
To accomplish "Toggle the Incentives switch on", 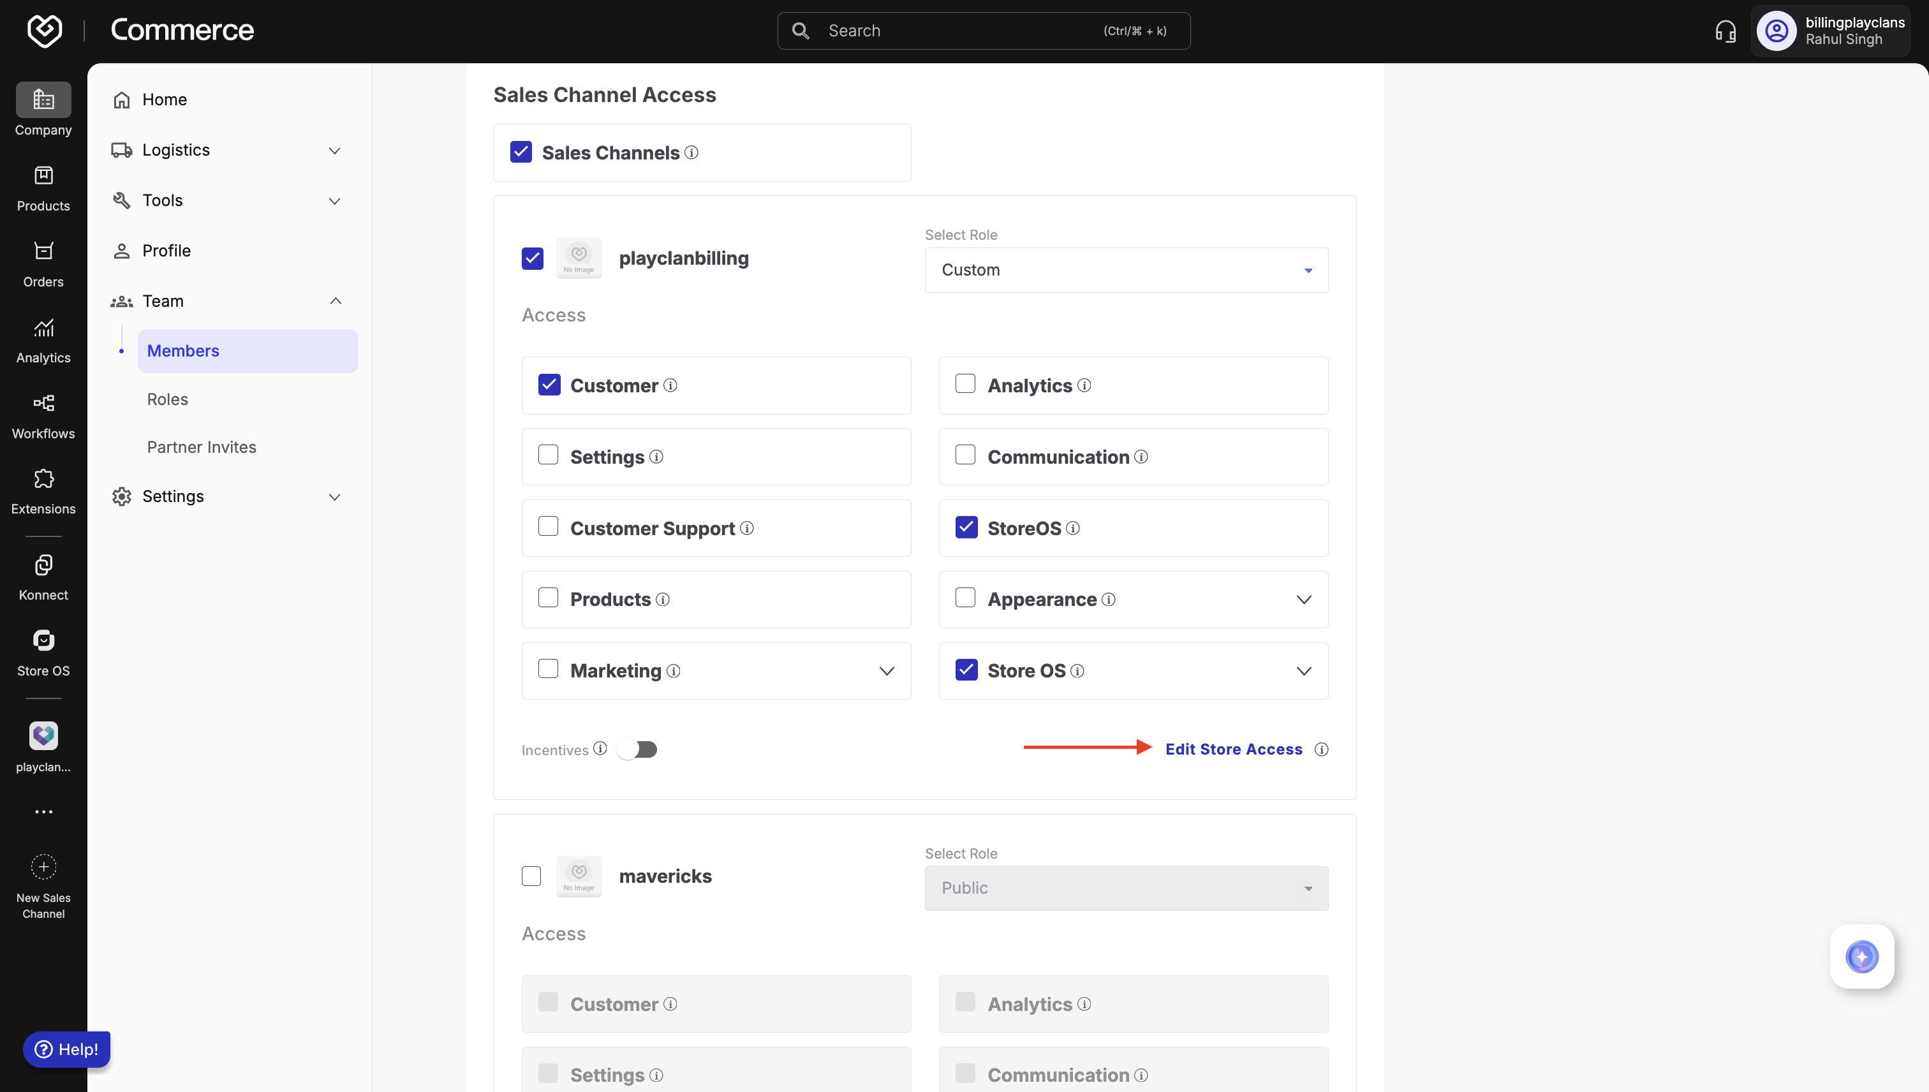I will coord(637,749).
